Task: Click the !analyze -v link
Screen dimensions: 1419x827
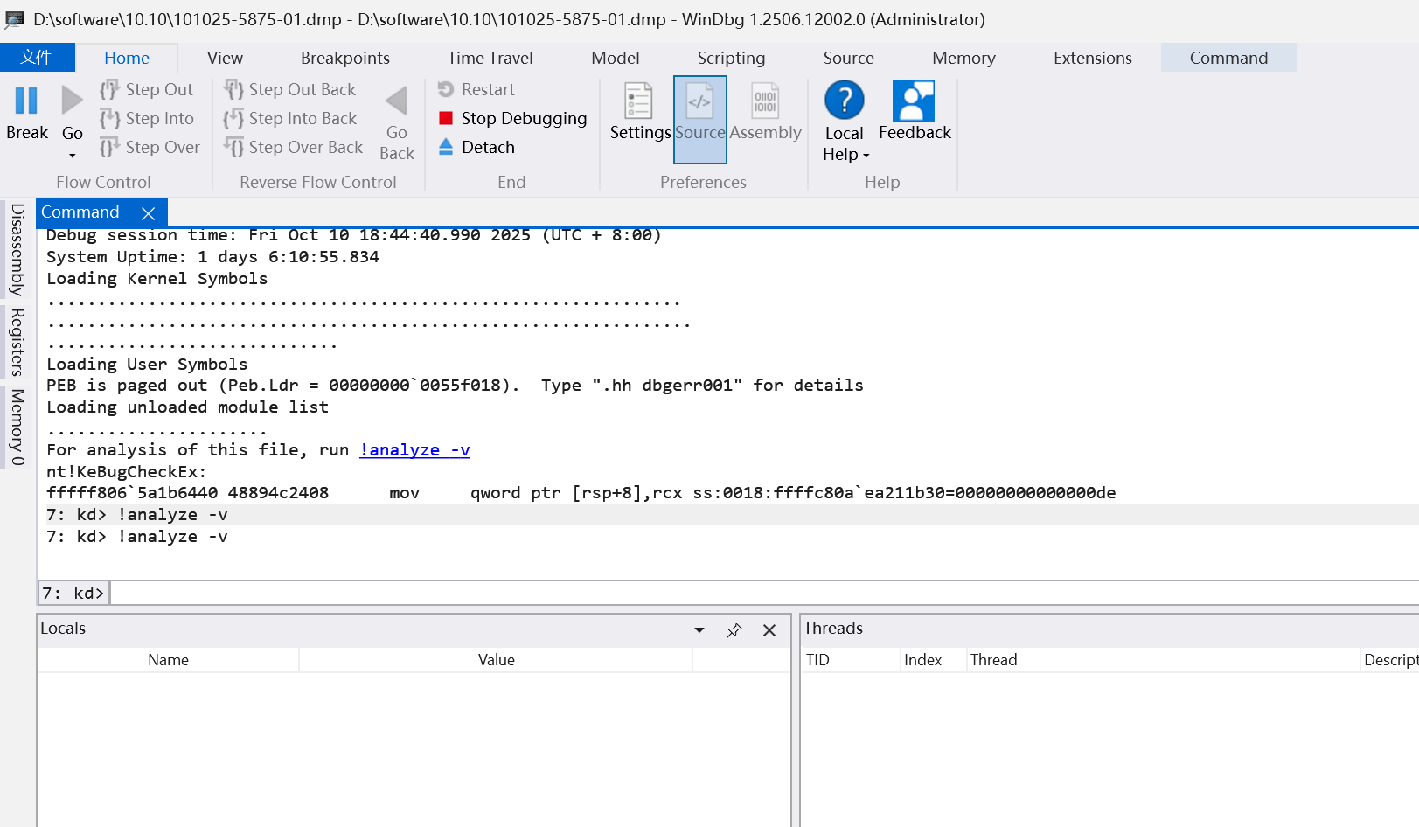Action: (x=414, y=450)
